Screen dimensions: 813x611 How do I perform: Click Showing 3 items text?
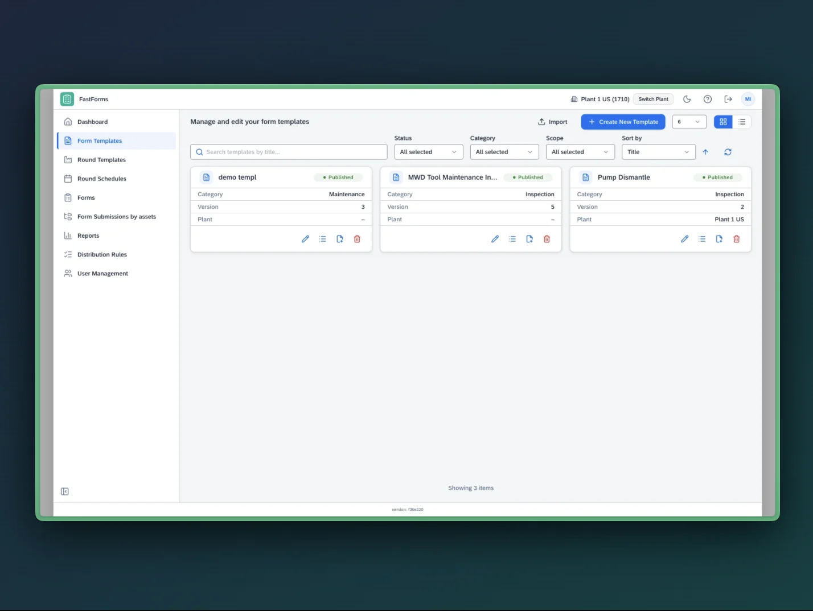click(x=471, y=488)
